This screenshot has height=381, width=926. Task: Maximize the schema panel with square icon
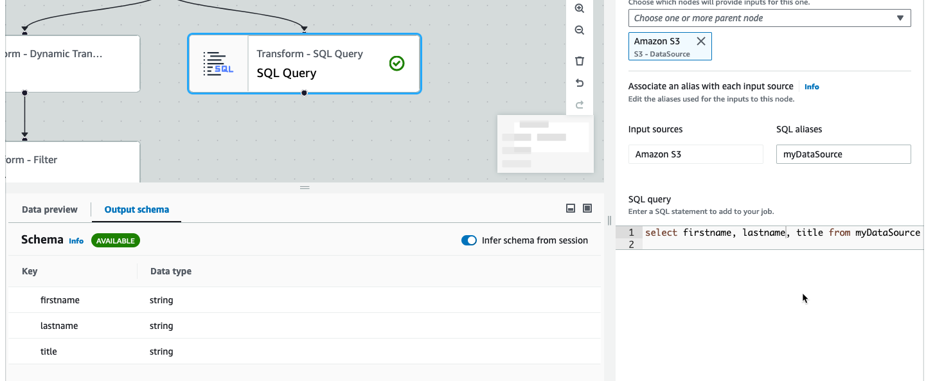coord(587,208)
